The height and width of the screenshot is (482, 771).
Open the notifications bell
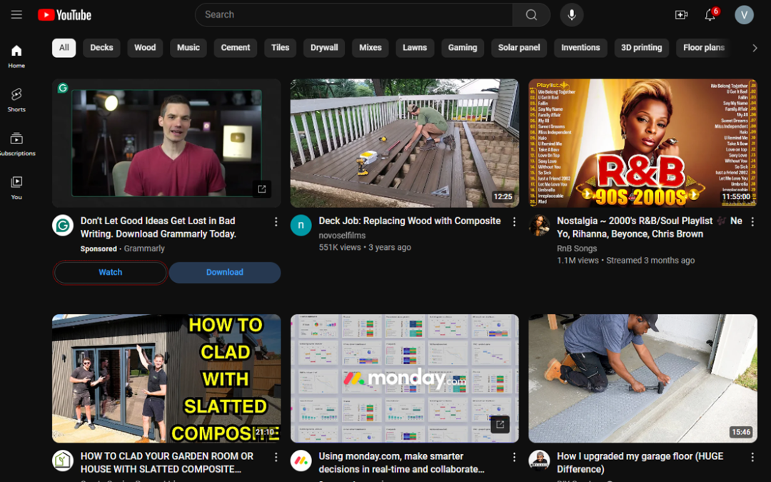(x=710, y=15)
